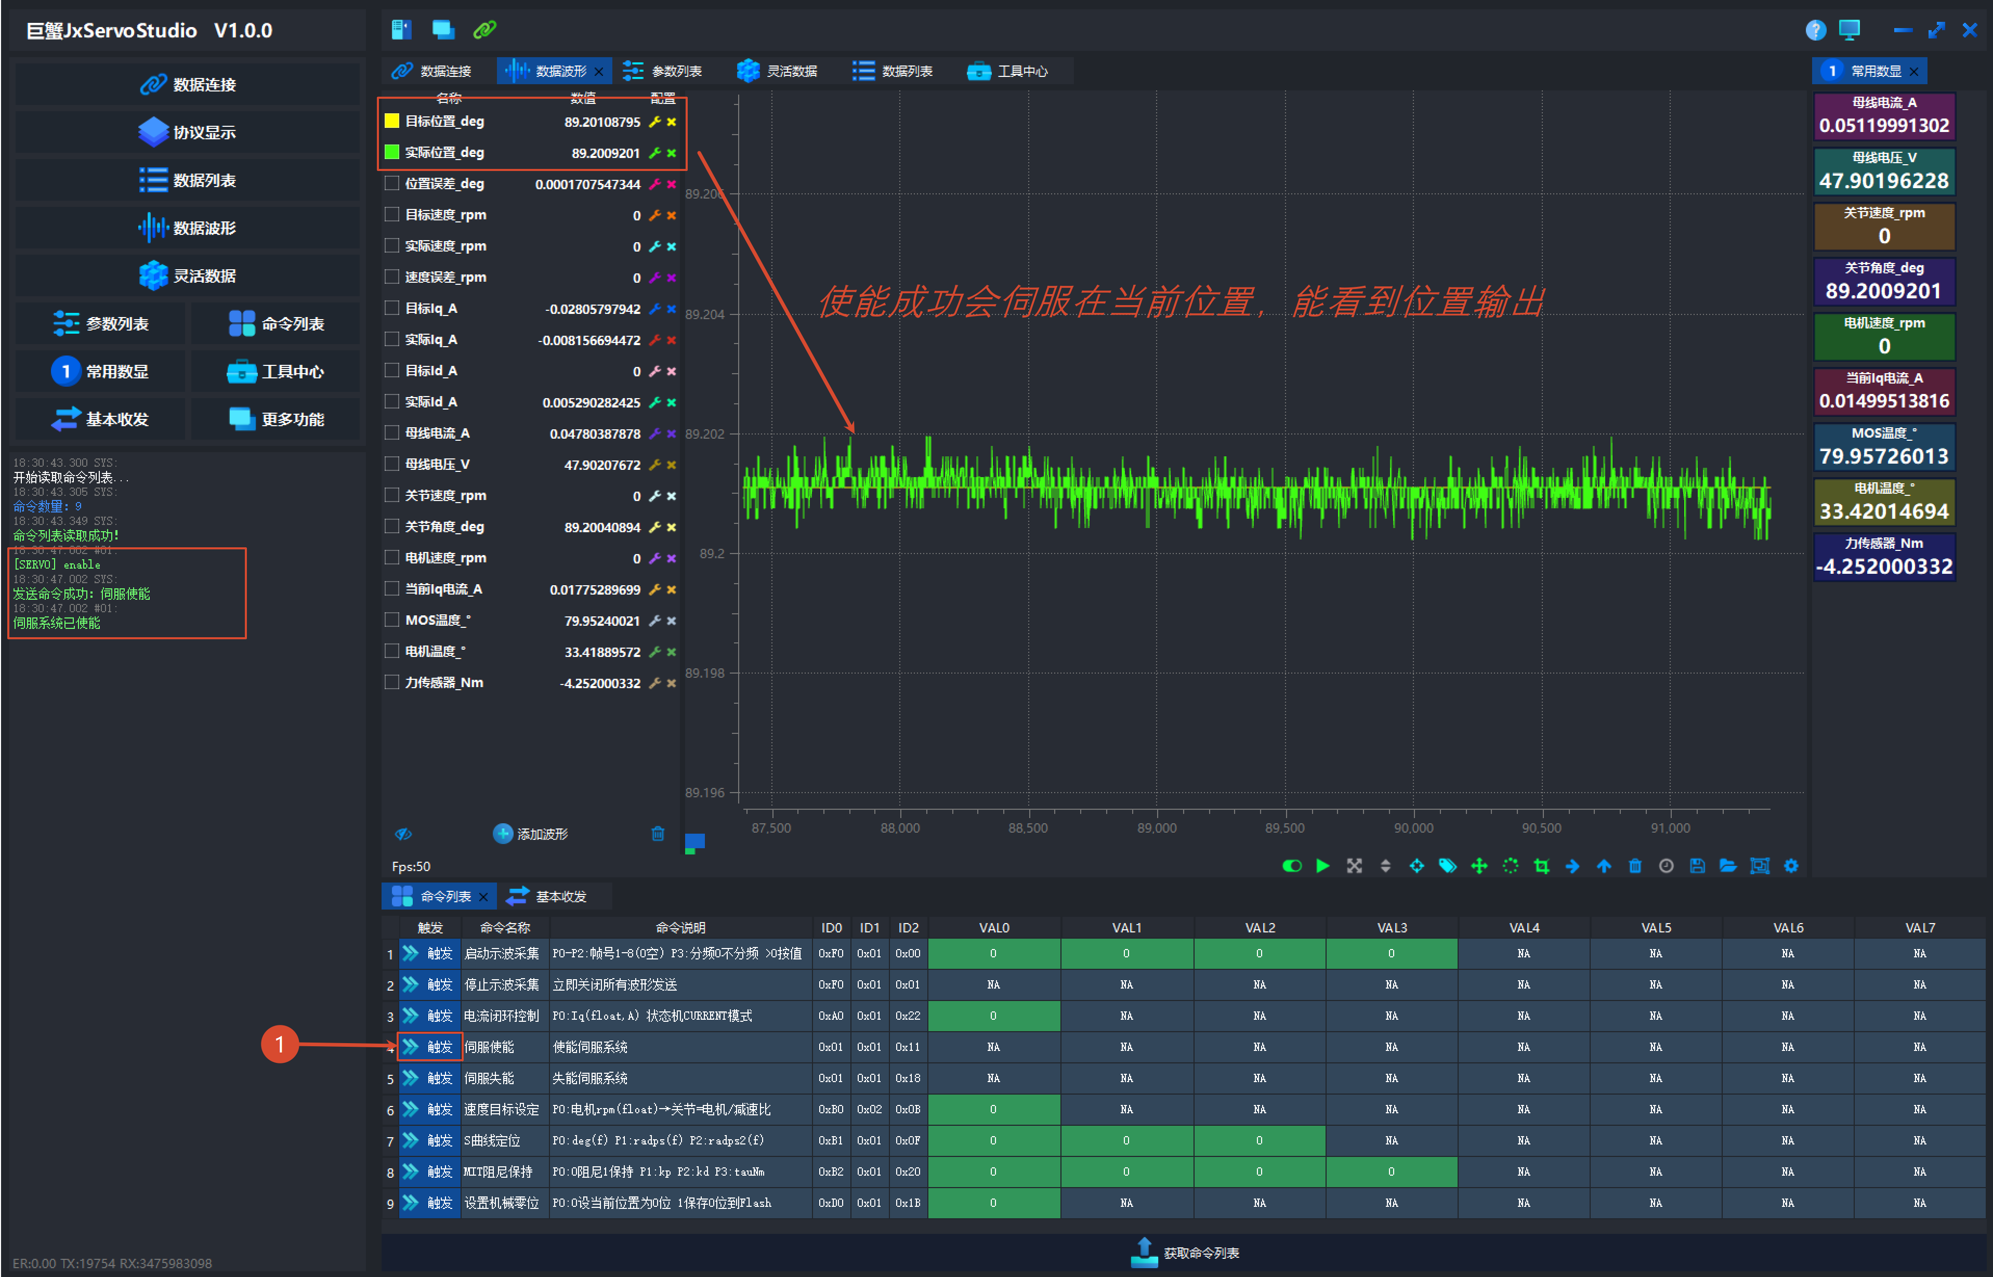Viewport: 1993px width, 1277px height.
Task: Toggle eye visibility icon below waveform list
Action: (x=403, y=833)
